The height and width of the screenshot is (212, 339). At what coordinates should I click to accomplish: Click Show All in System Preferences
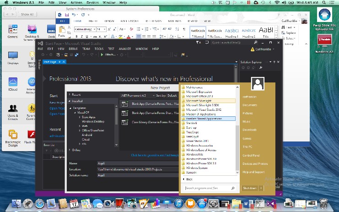coord(27,15)
